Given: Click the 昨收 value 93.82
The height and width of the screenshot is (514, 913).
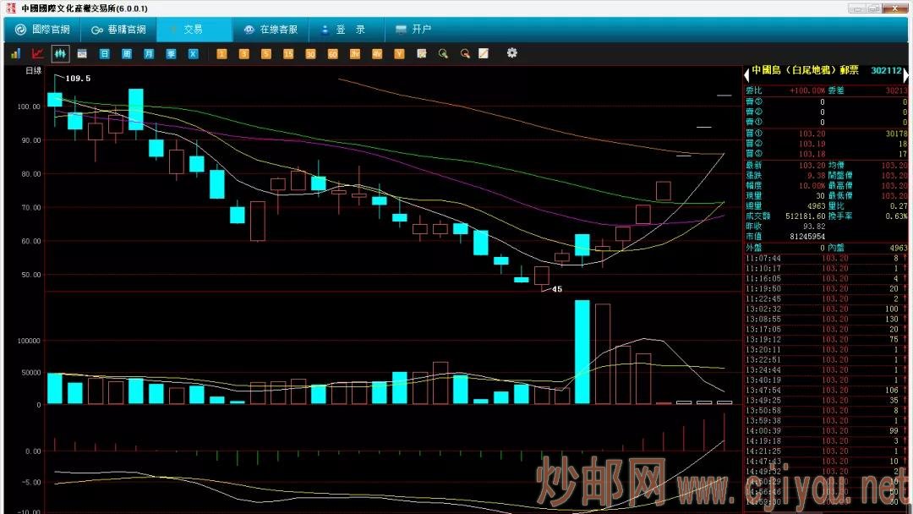Looking at the screenshot, I should (814, 226).
